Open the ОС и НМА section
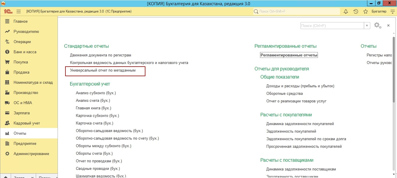 click(x=23, y=103)
